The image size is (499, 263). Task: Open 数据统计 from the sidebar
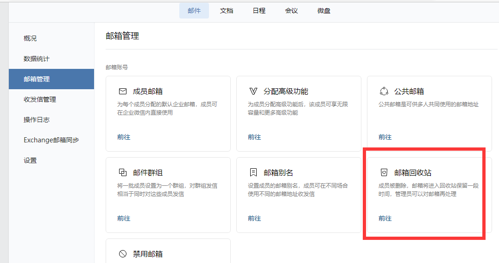point(37,59)
